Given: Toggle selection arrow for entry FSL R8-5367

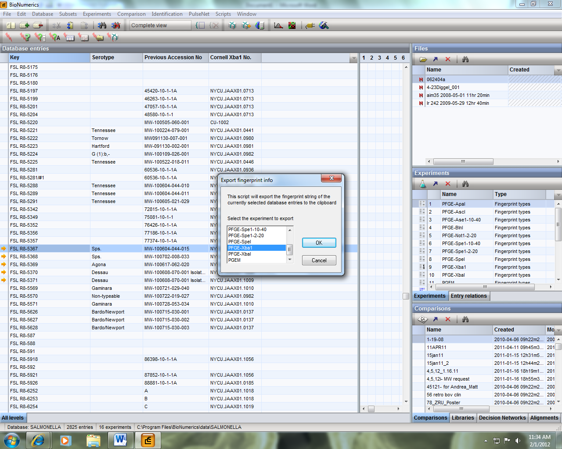Looking at the screenshot, I should (4, 249).
